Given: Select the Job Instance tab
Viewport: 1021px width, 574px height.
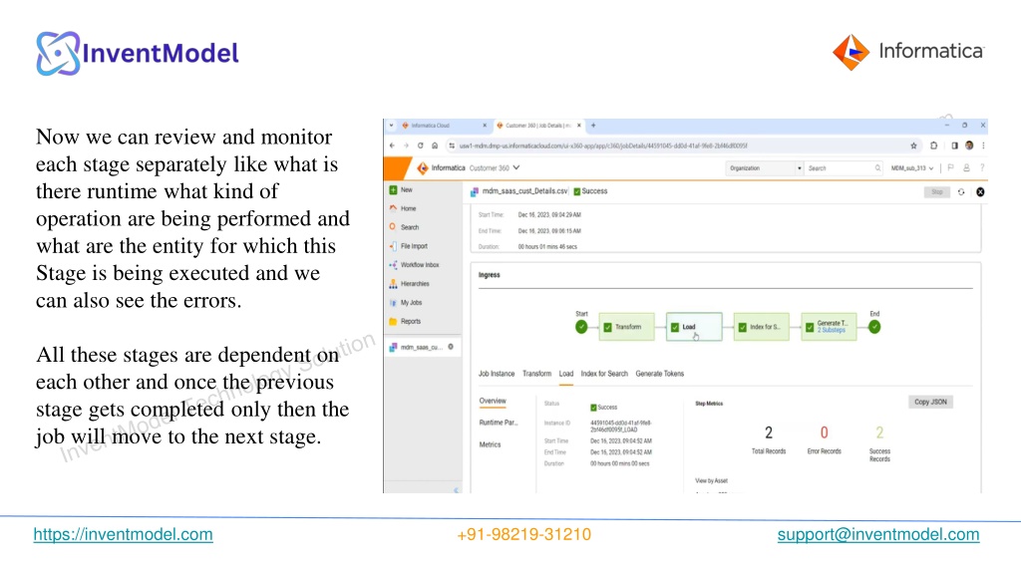Looking at the screenshot, I should [x=497, y=374].
